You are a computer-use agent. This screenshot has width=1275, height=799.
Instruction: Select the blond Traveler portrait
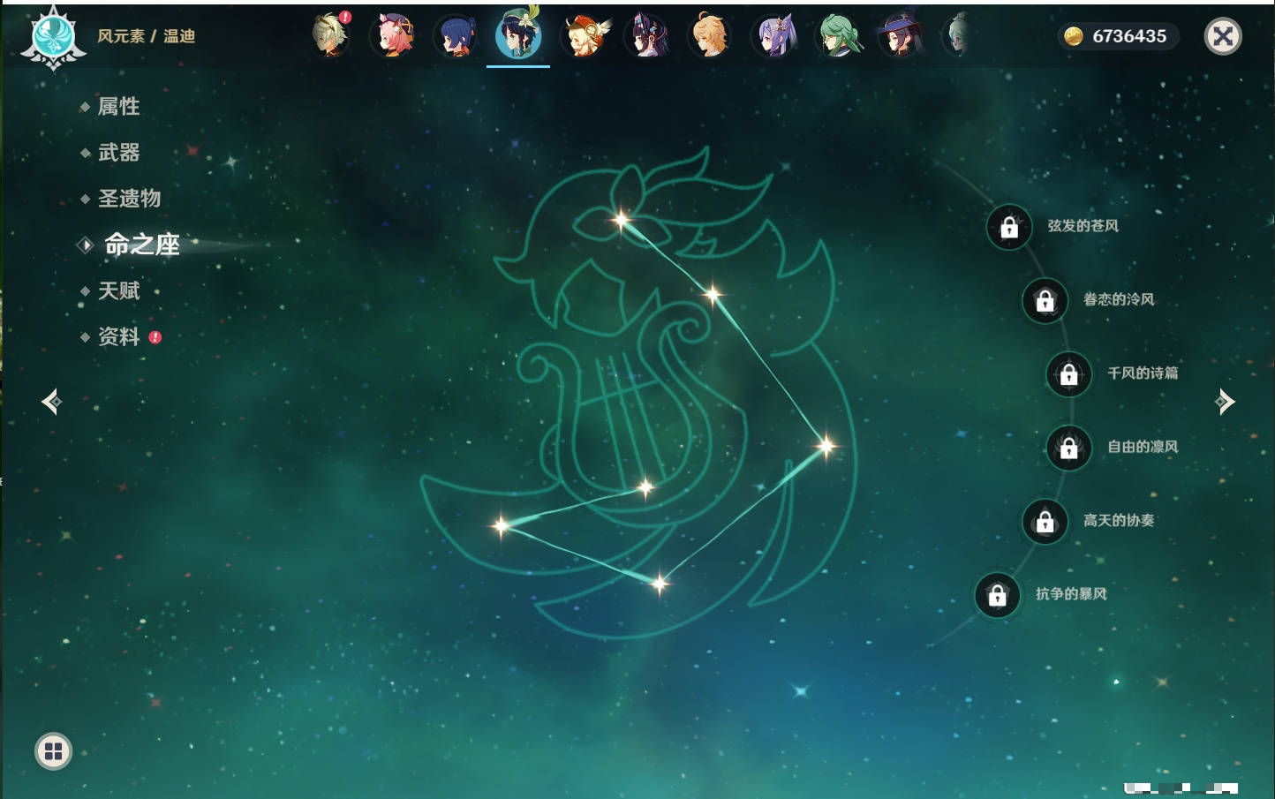[709, 36]
